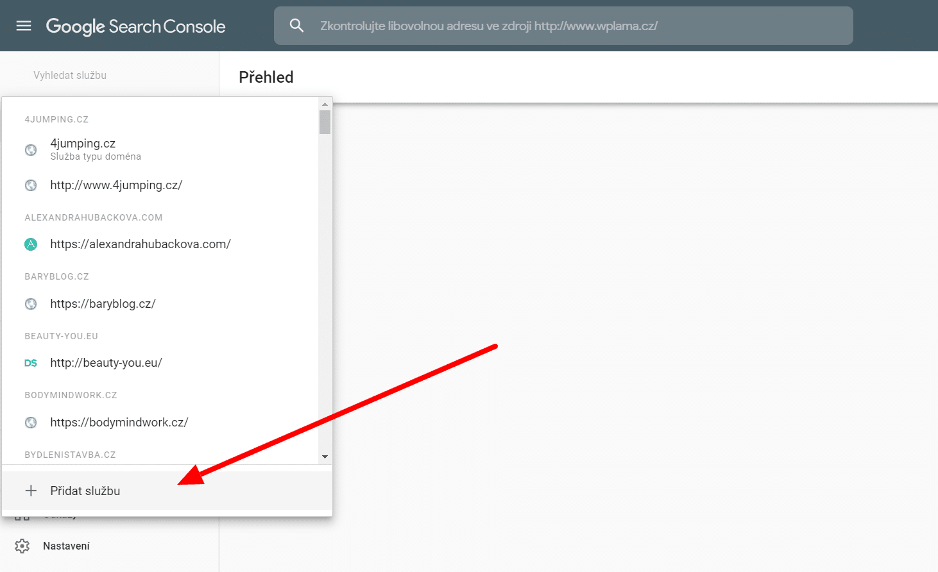Image resolution: width=938 pixels, height=572 pixels.
Task: Click the DS favicon for beauty-you.eu
Action: pyautogui.click(x=31, y=363)
